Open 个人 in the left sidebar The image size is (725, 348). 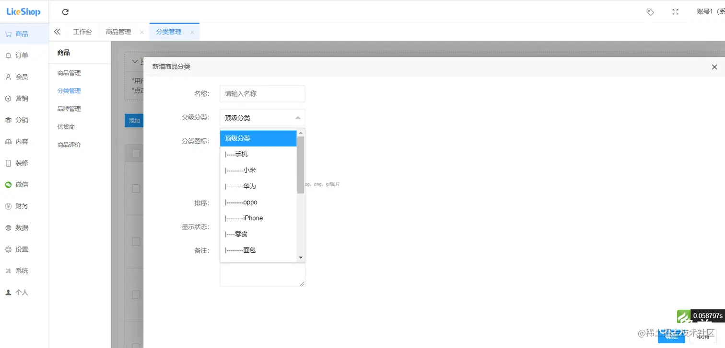point(24,292)
